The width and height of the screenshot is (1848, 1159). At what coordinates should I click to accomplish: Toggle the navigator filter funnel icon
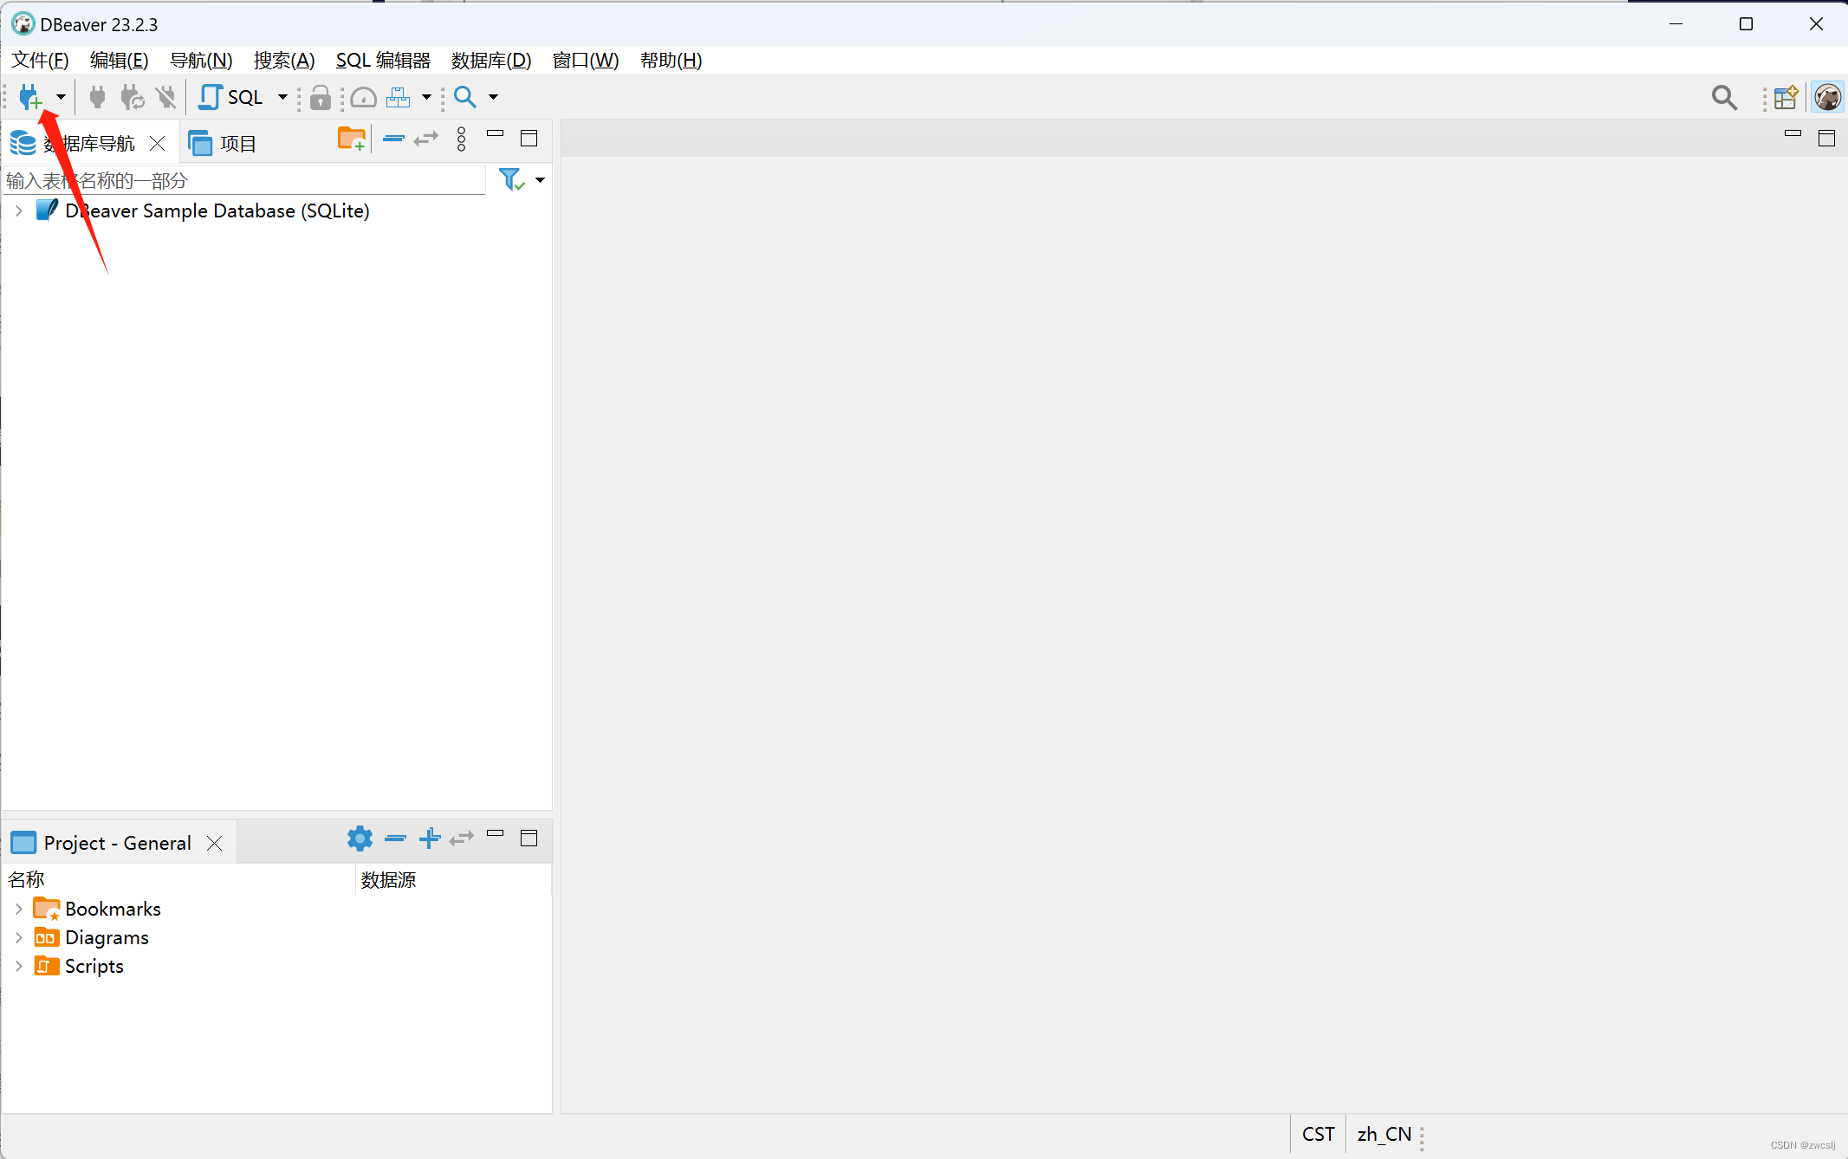click(x=511, y=179)
